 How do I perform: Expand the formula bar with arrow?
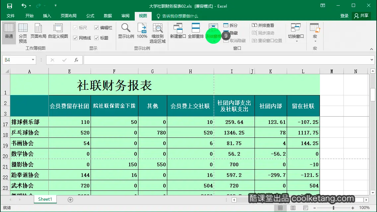pos(372,60)
